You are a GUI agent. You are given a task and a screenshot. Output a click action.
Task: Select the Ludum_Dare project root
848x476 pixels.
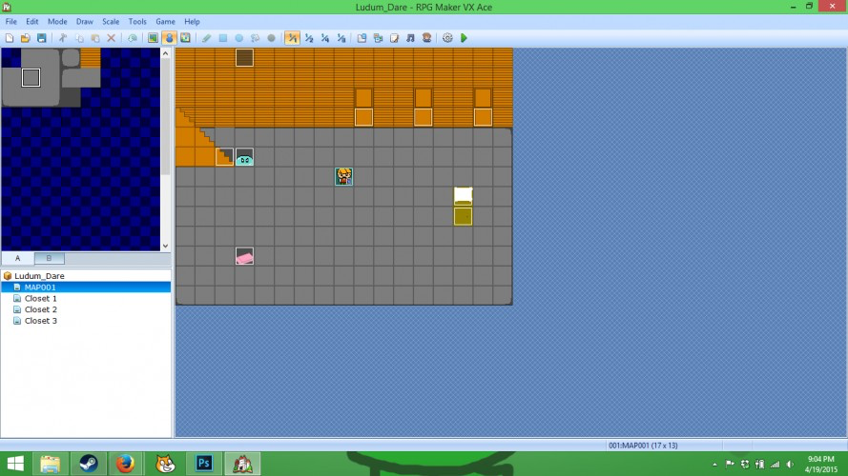39,276
